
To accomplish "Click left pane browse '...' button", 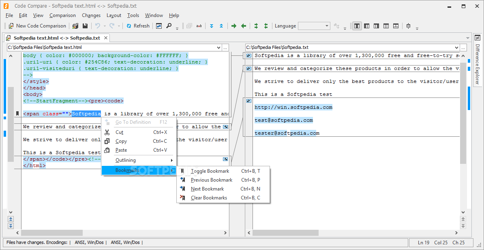I will click(226, 47).
